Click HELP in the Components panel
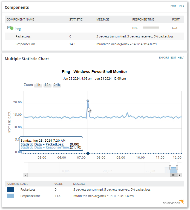190x210 pixels. click(181, 6)
